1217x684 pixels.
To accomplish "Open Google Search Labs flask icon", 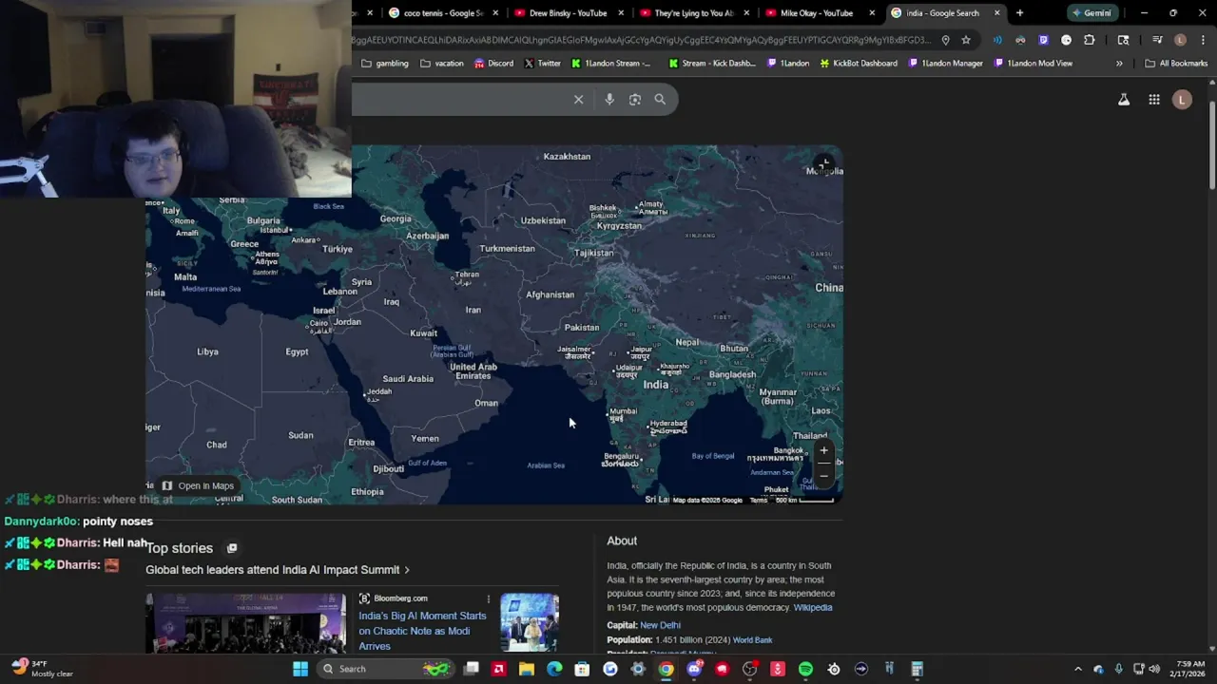I will [x=1124, y=100].
